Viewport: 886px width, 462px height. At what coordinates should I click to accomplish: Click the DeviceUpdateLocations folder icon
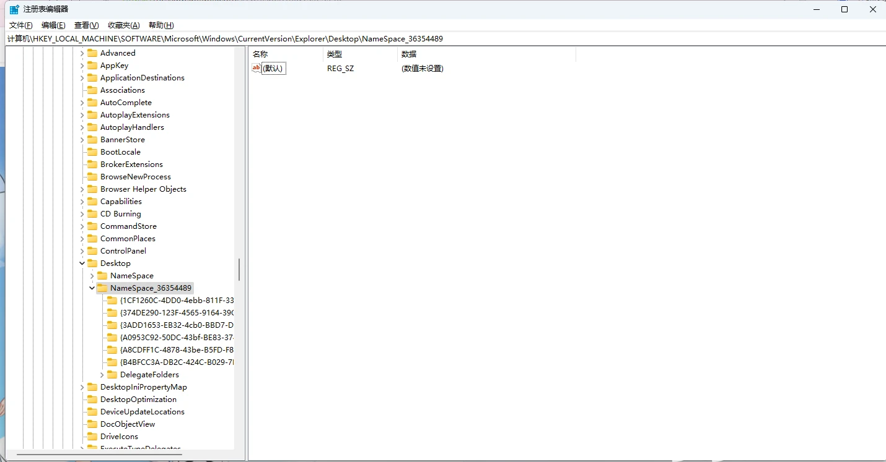point(92,412)
